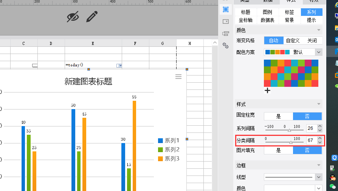Click the widget icon in cell E
Image resolution: width=338 pixels, height=191 pixels.
tap(120, 66)
